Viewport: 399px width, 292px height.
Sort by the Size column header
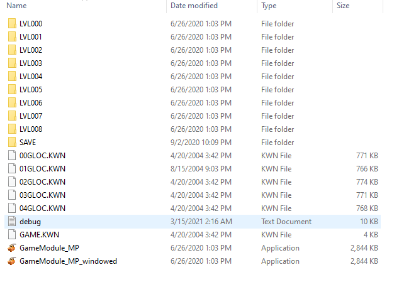pyautogui.click(x=343, y=6)
